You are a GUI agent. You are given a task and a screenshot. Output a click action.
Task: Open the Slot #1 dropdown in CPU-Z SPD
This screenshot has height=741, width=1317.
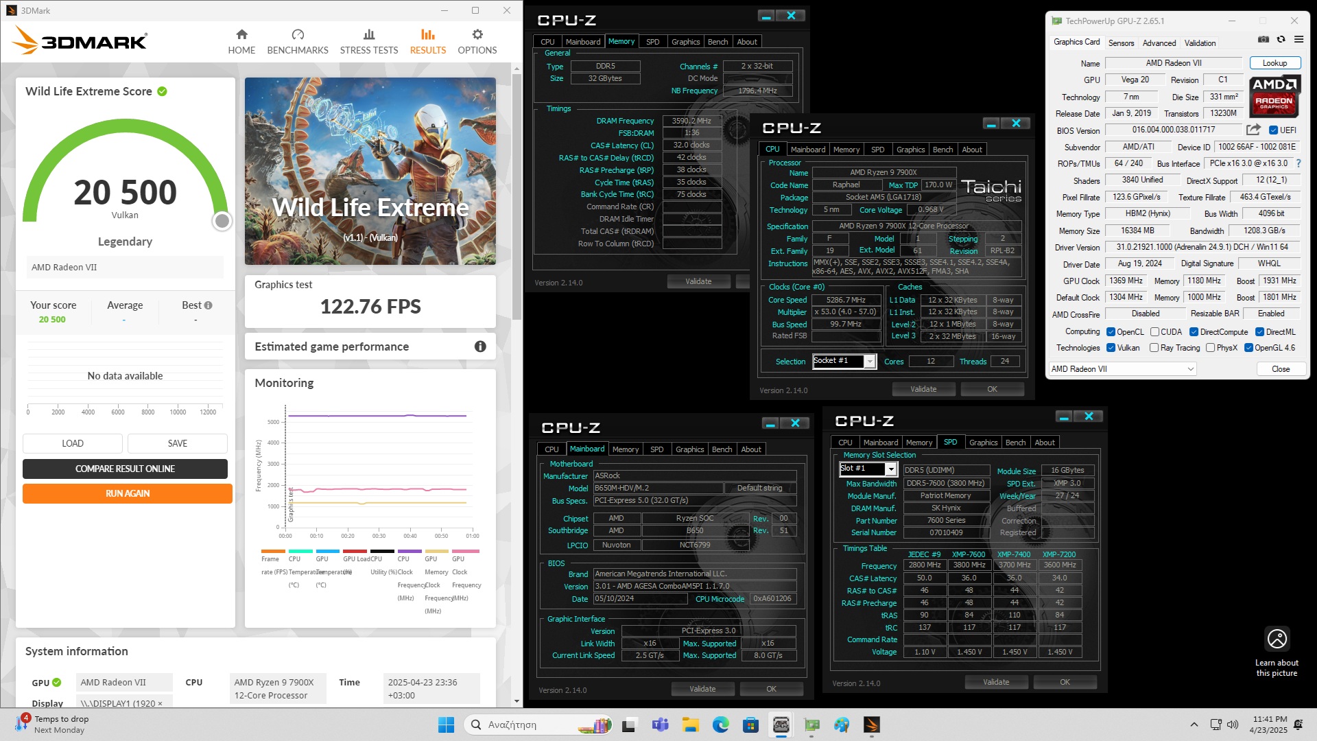click(x=868, y=469)
